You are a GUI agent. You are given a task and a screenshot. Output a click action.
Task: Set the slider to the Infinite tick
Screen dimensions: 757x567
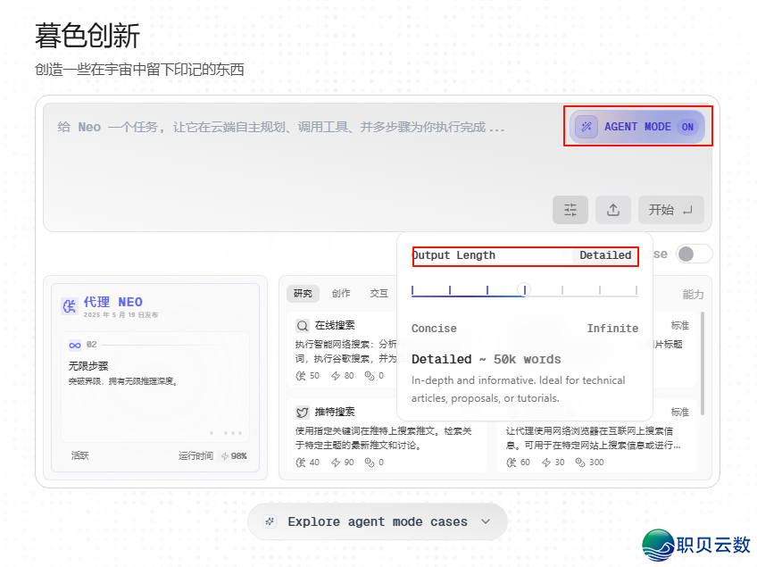636,290
